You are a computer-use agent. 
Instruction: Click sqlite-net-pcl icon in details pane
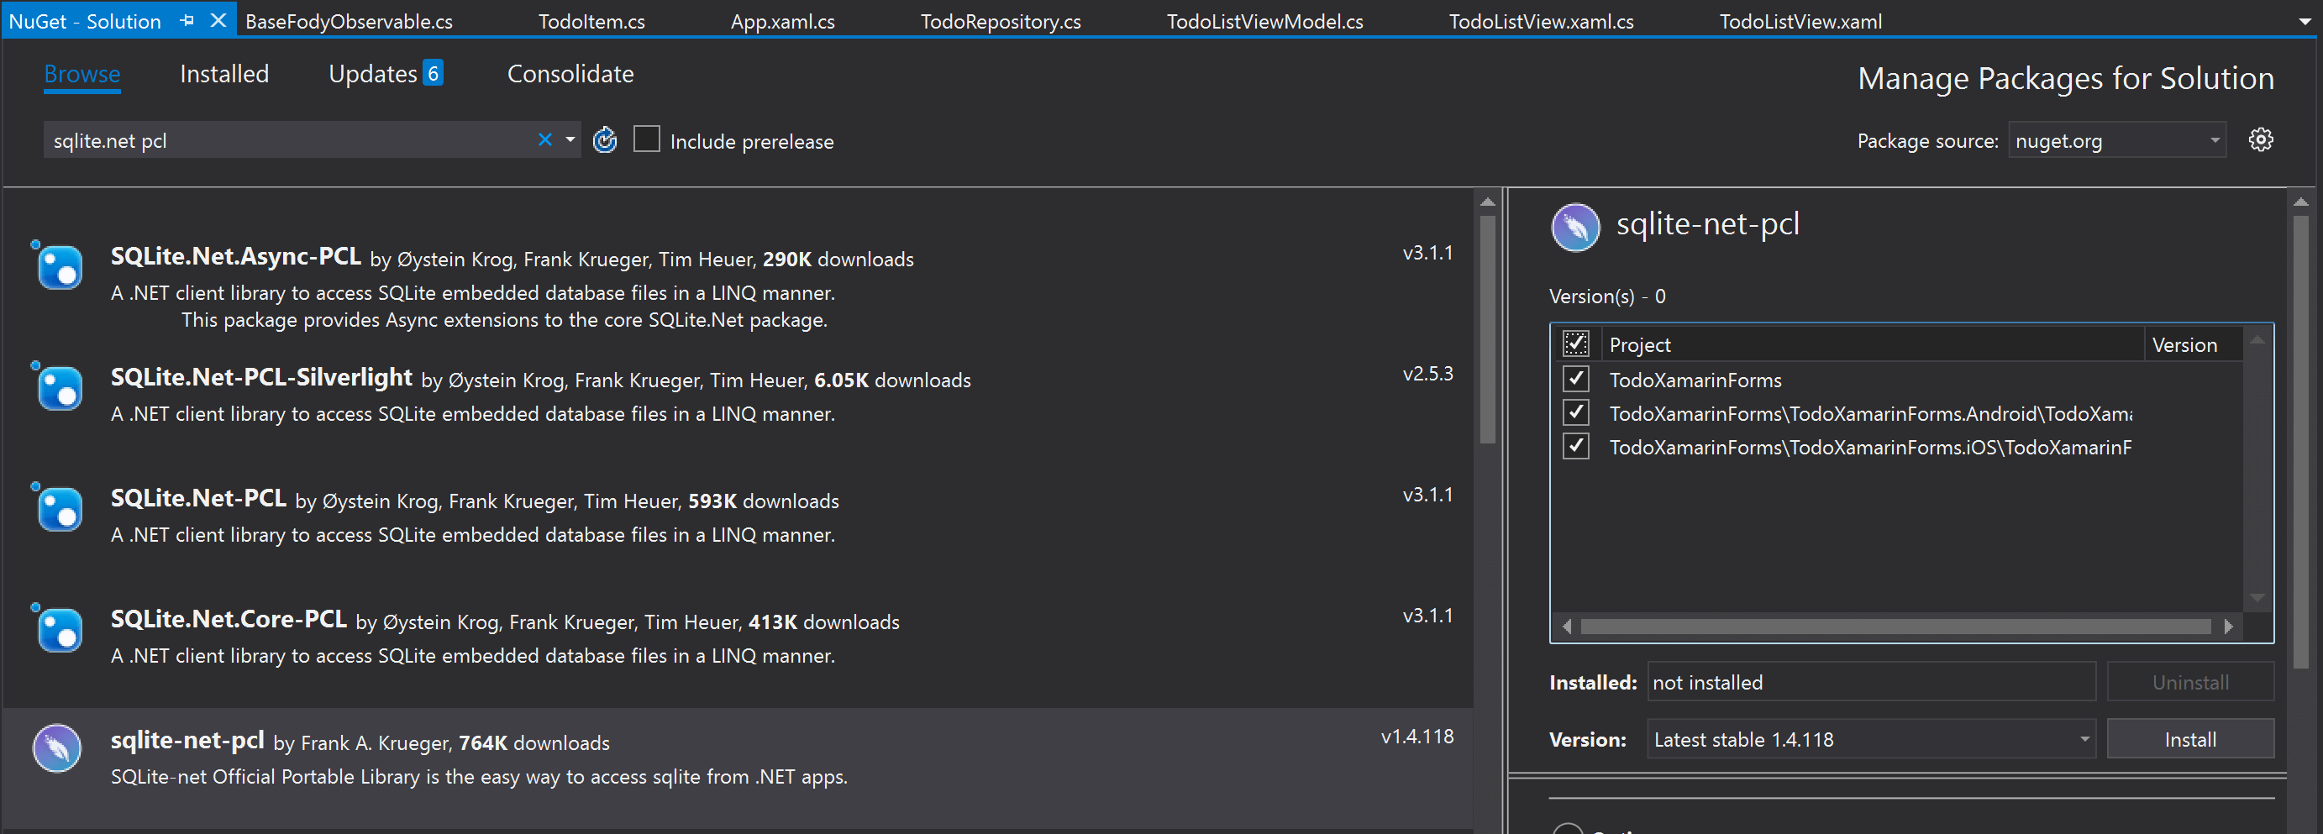[1574, 228]
